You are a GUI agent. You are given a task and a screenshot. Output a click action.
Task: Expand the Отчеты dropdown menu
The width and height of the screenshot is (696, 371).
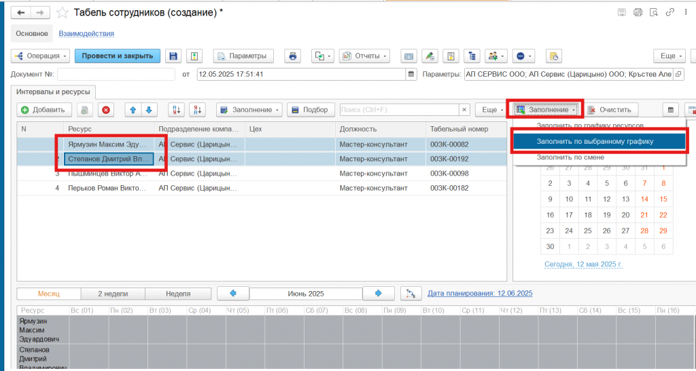pos(364,56)
